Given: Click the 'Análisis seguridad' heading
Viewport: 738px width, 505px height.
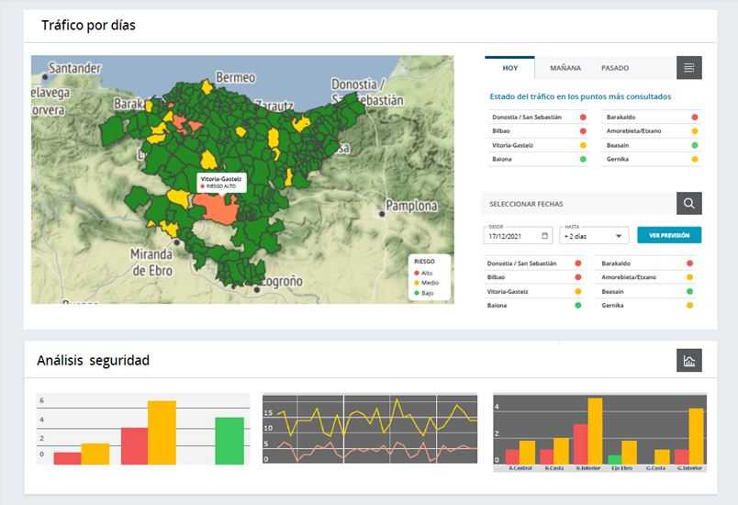Looking at the screenshot, I should coord(94,361).
